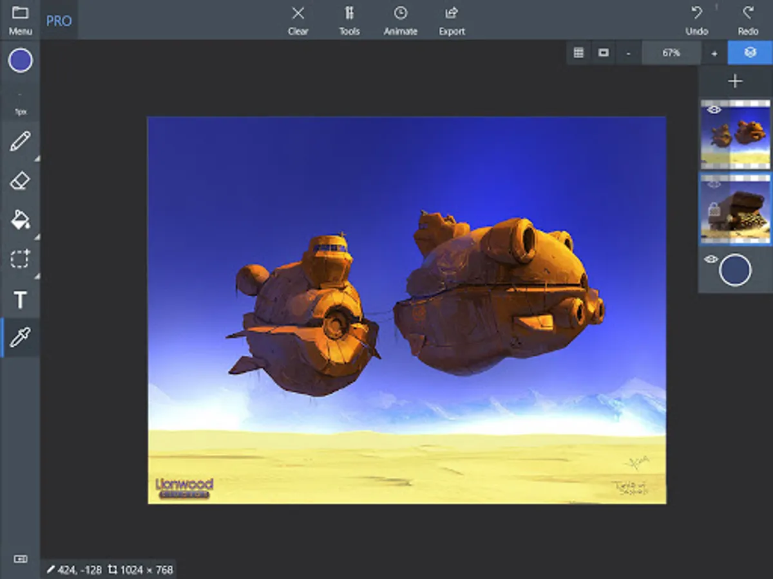Toggle visibility of the top airship layer

tap(713, 110)
